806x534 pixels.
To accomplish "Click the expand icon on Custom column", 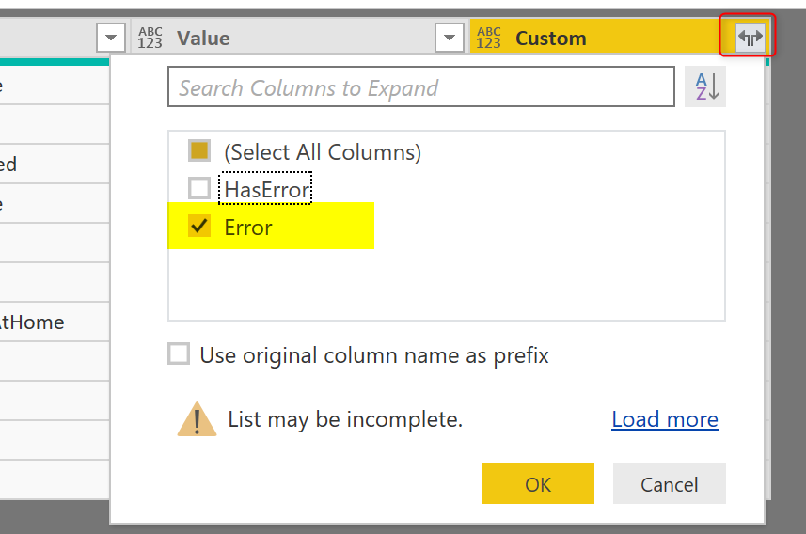I will 750,38.
